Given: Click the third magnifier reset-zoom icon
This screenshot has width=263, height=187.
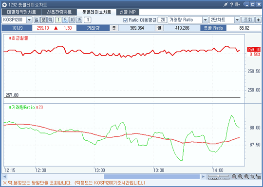Looking at the screenshot, I should (x=246, y=177).
